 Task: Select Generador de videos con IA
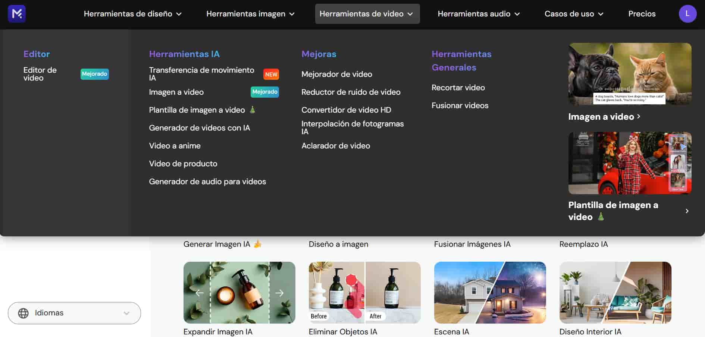[199, 127]
